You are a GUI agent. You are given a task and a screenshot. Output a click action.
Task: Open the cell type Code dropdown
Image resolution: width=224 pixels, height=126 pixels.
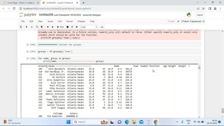pyautogui.click(x=89, y=27)
